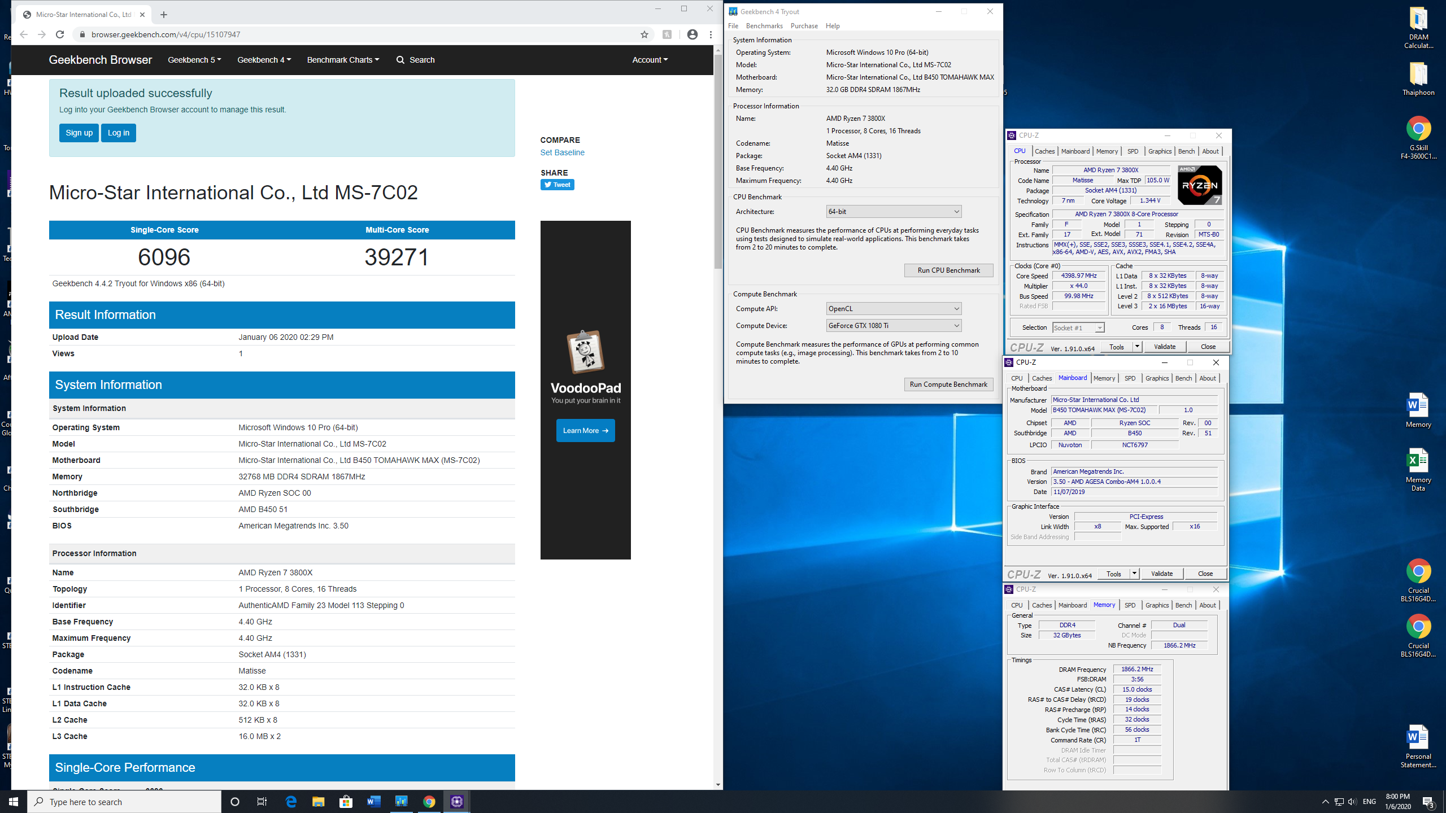The width and height of the screenshot is (1446, 813).
Task: Go back in Chrome browser
Action: (x=24, y=34)
